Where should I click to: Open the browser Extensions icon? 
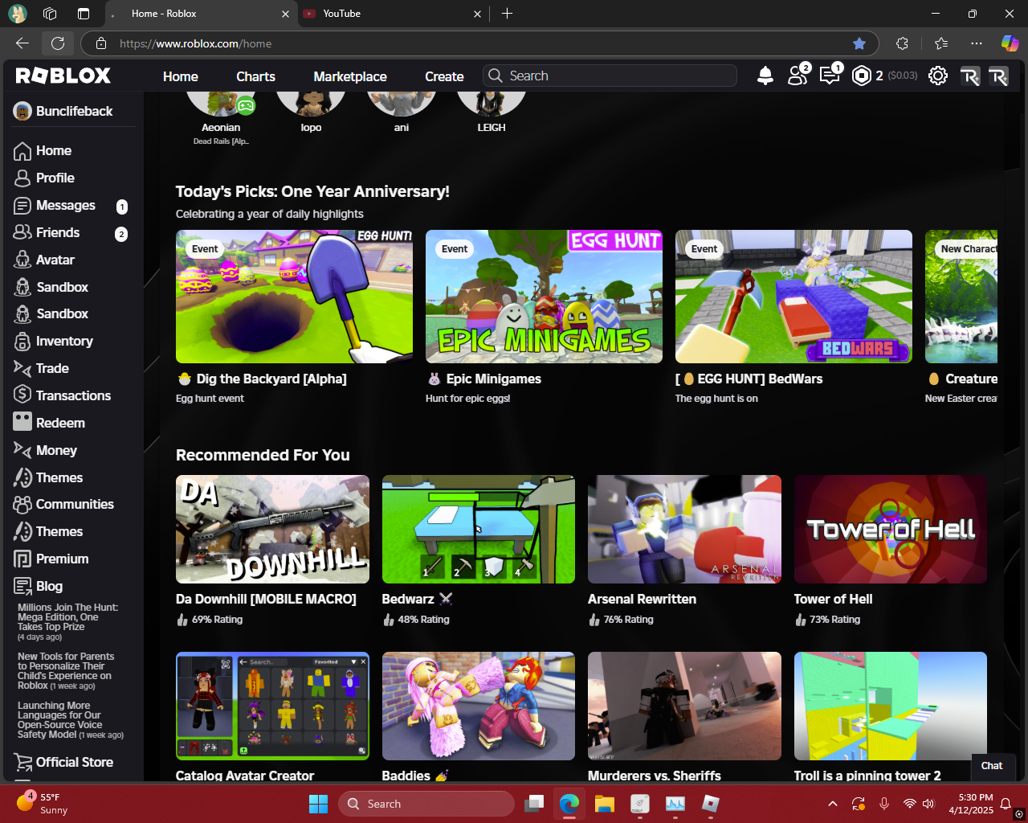[x=902, y=43]
